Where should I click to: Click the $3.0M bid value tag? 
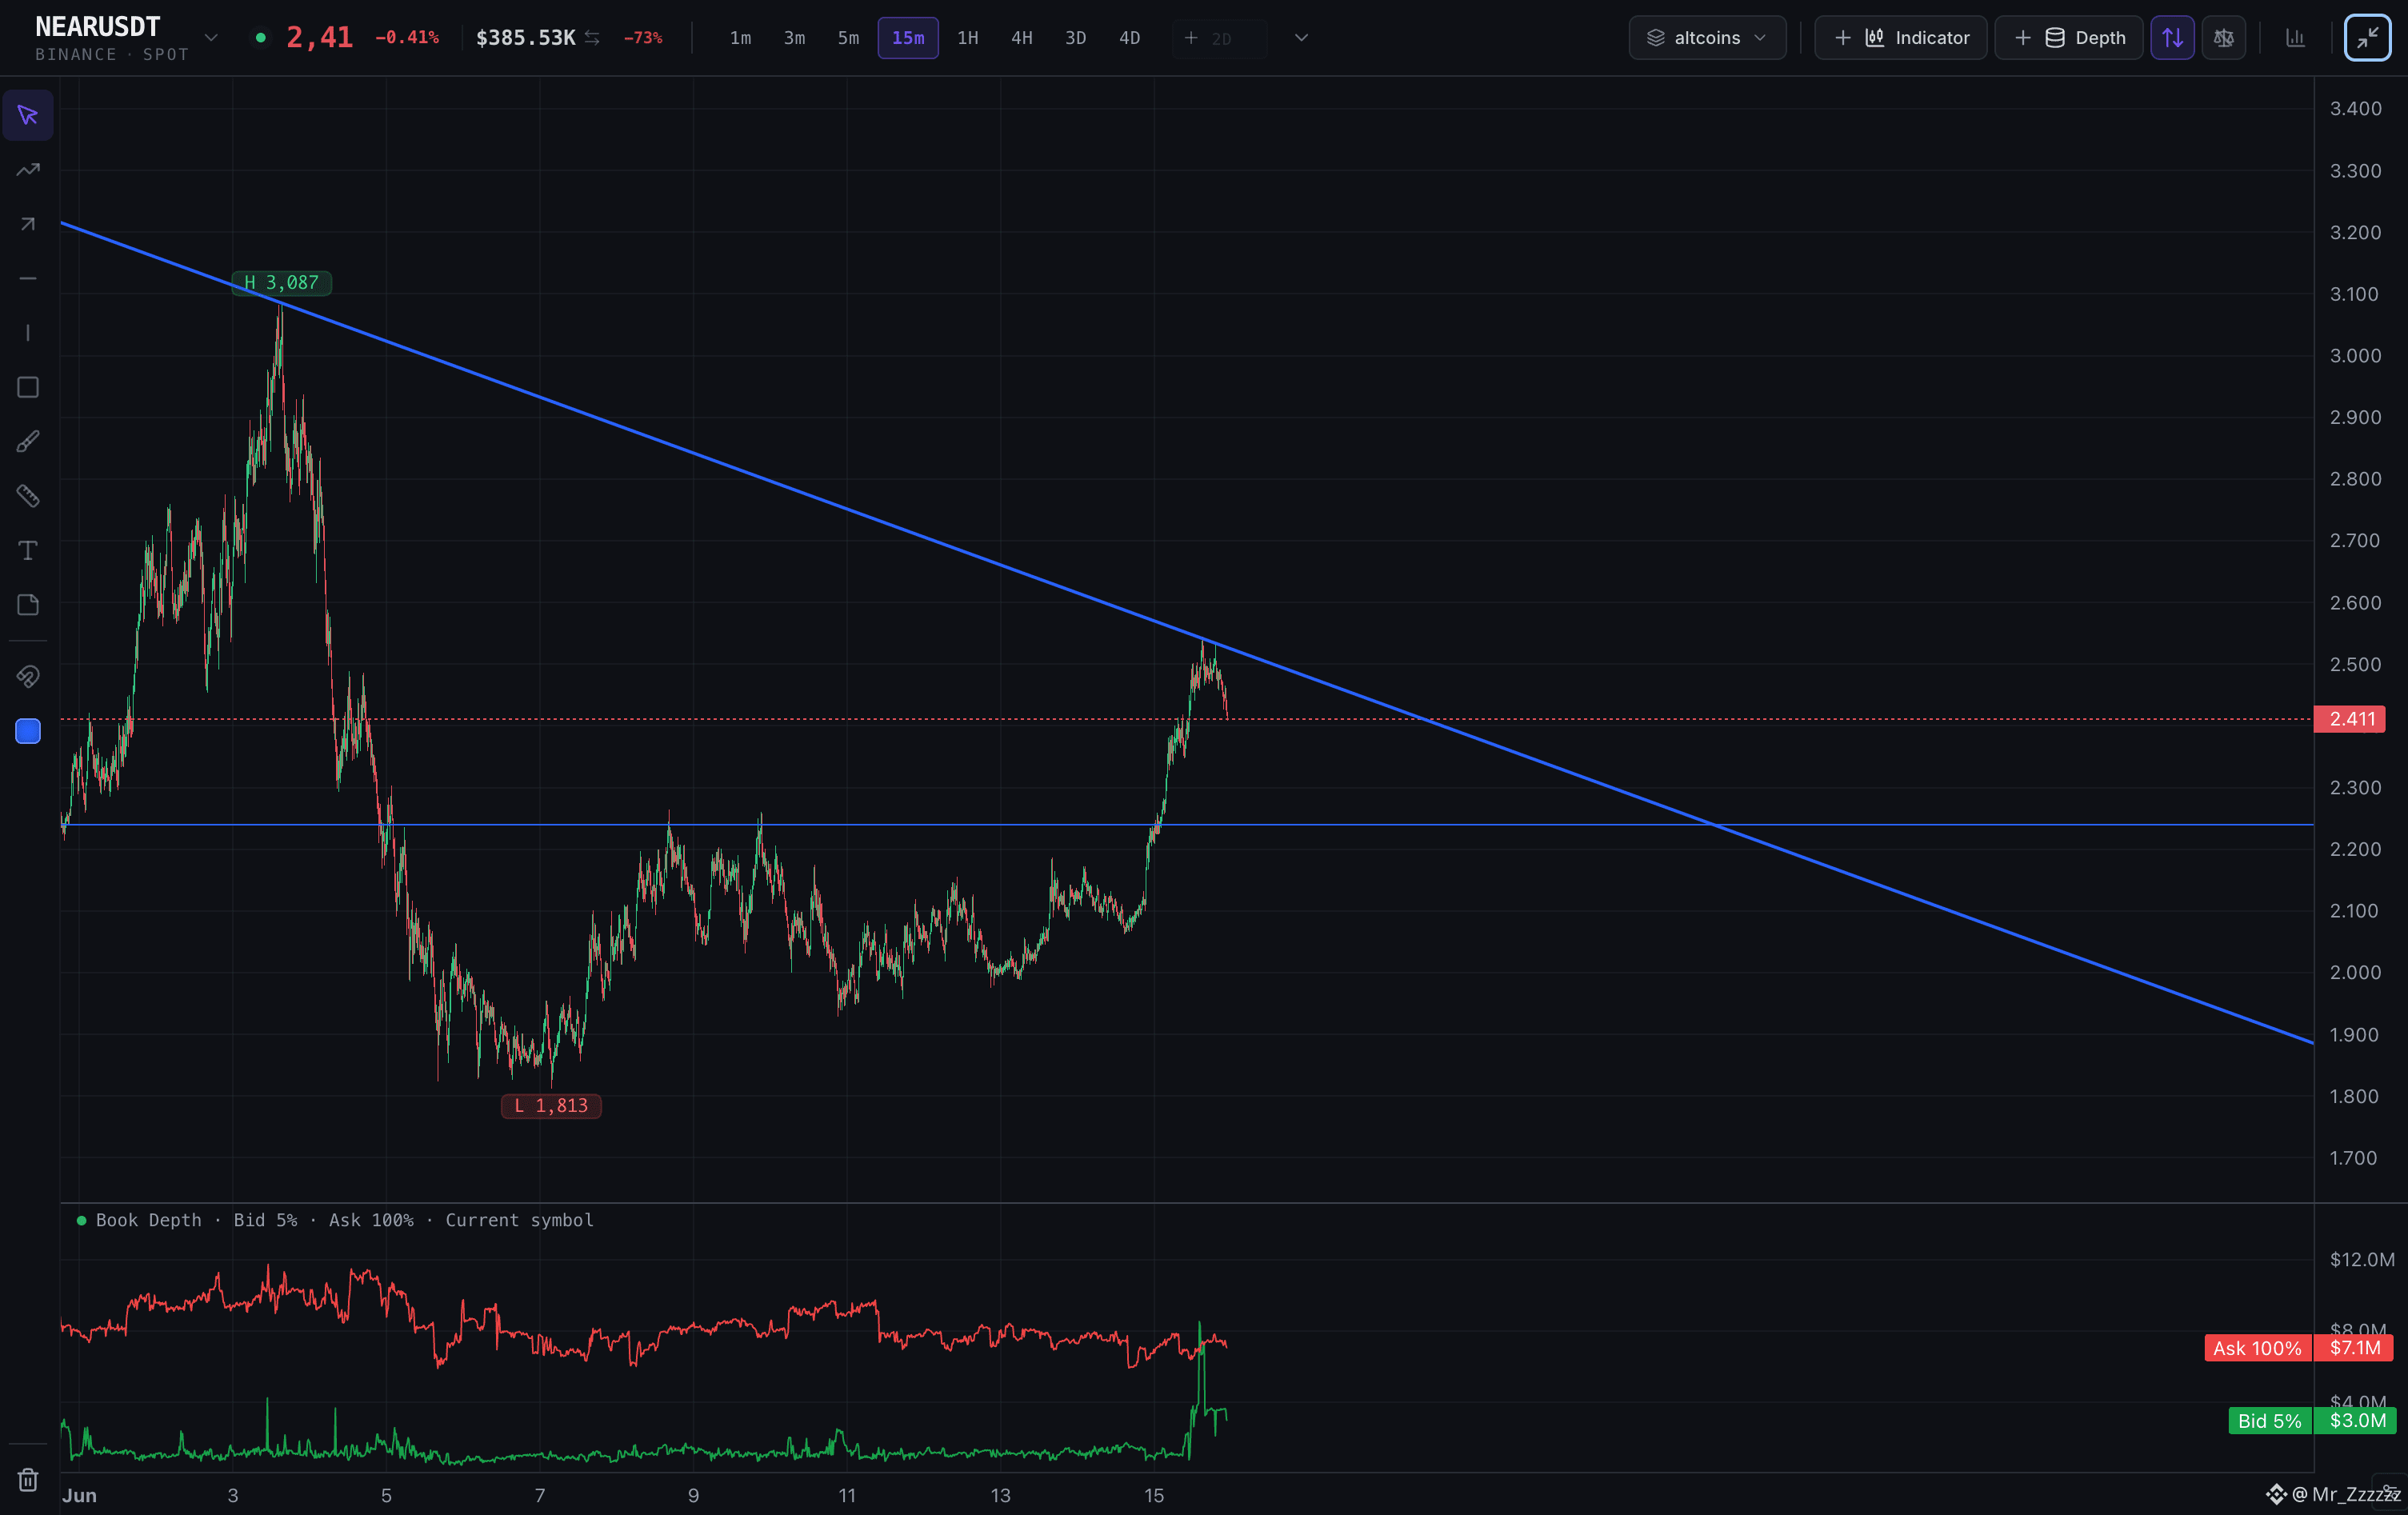tap(2356, 1421)
